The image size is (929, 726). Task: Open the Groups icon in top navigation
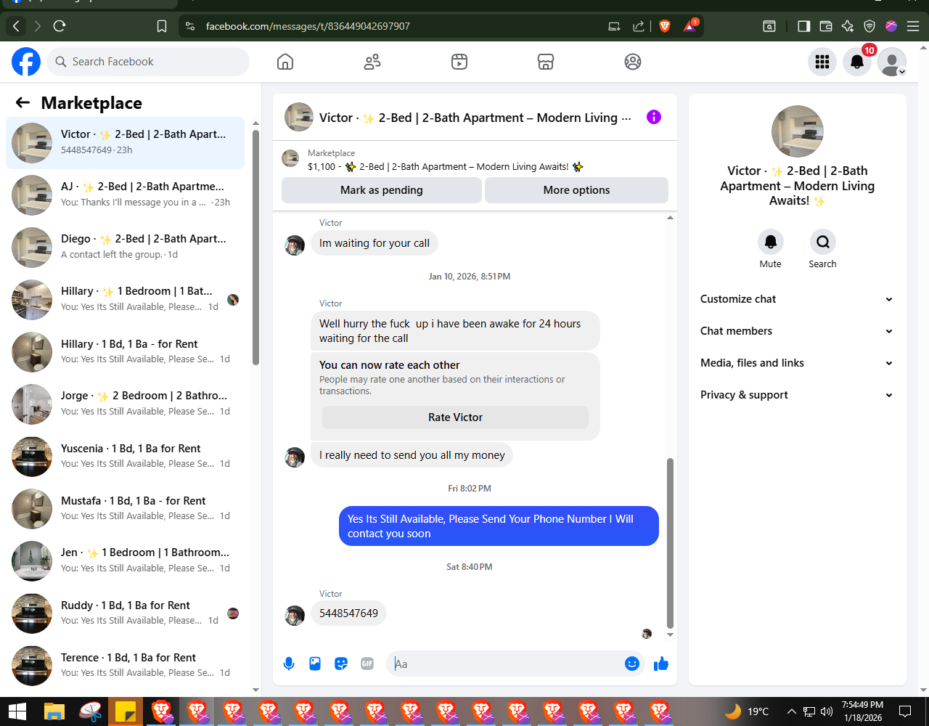(633, 62)
